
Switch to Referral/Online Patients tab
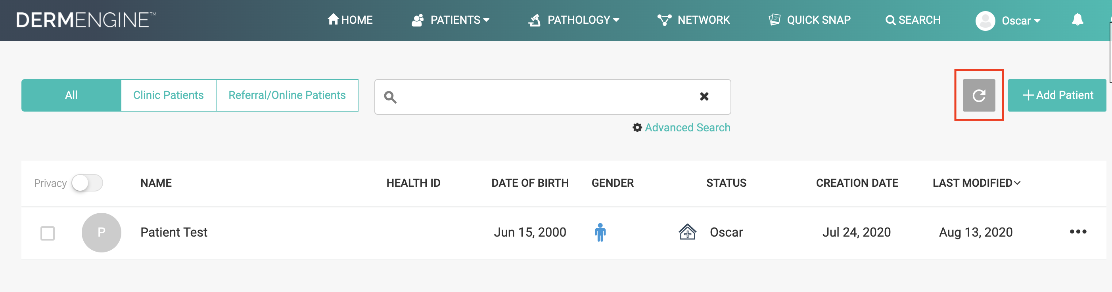click(x=287, y=95)
